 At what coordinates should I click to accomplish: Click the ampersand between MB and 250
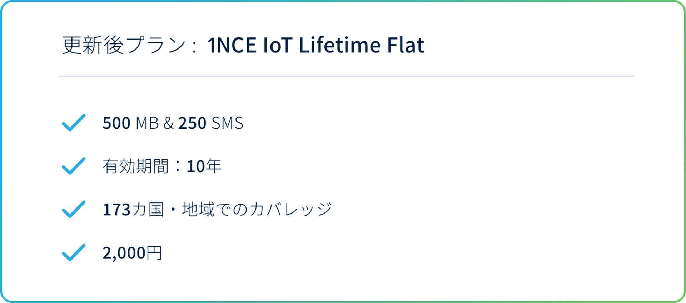pos(169,123)
